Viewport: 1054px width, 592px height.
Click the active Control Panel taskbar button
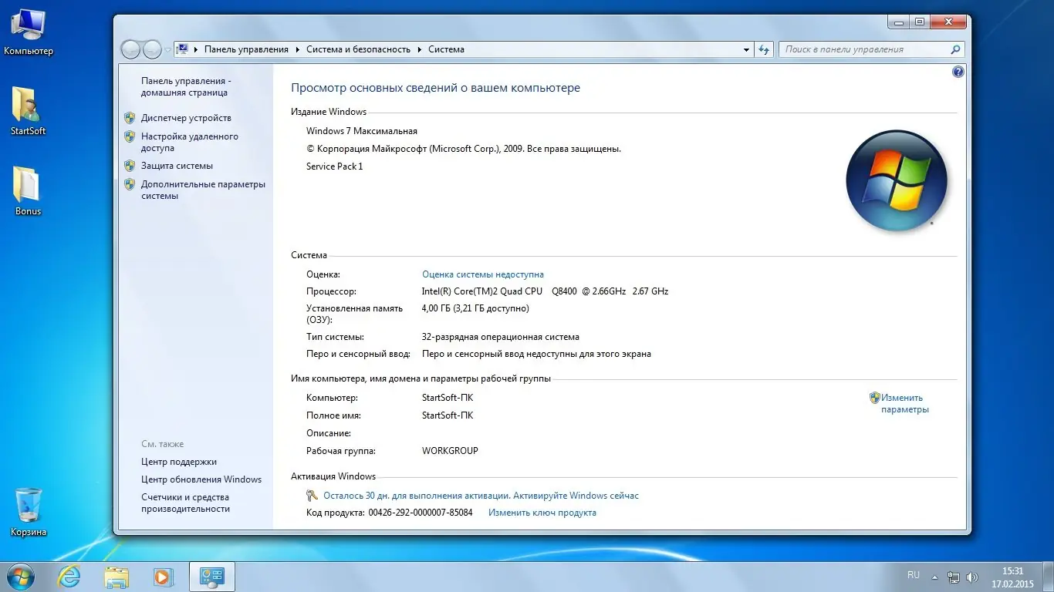click(211, 577)
